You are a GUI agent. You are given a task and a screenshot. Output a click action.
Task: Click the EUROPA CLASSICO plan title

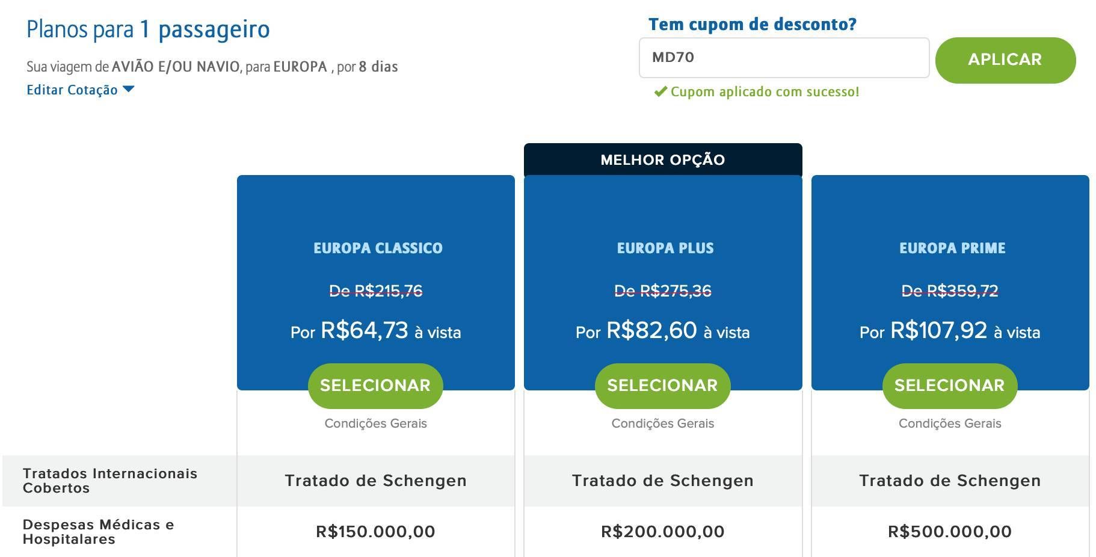[x=378, y=248]
